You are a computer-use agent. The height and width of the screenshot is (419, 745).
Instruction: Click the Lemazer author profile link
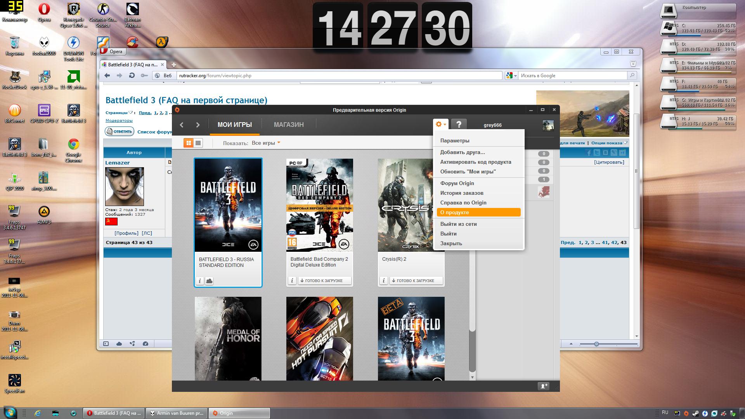[x=117, y=163]
